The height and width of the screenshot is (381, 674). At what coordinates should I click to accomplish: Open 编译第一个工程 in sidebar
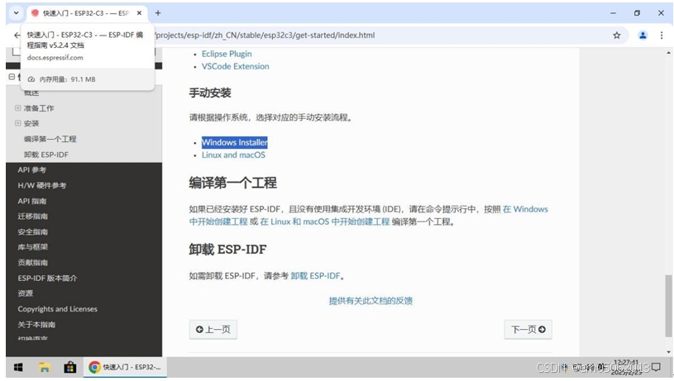coord(50,139)
